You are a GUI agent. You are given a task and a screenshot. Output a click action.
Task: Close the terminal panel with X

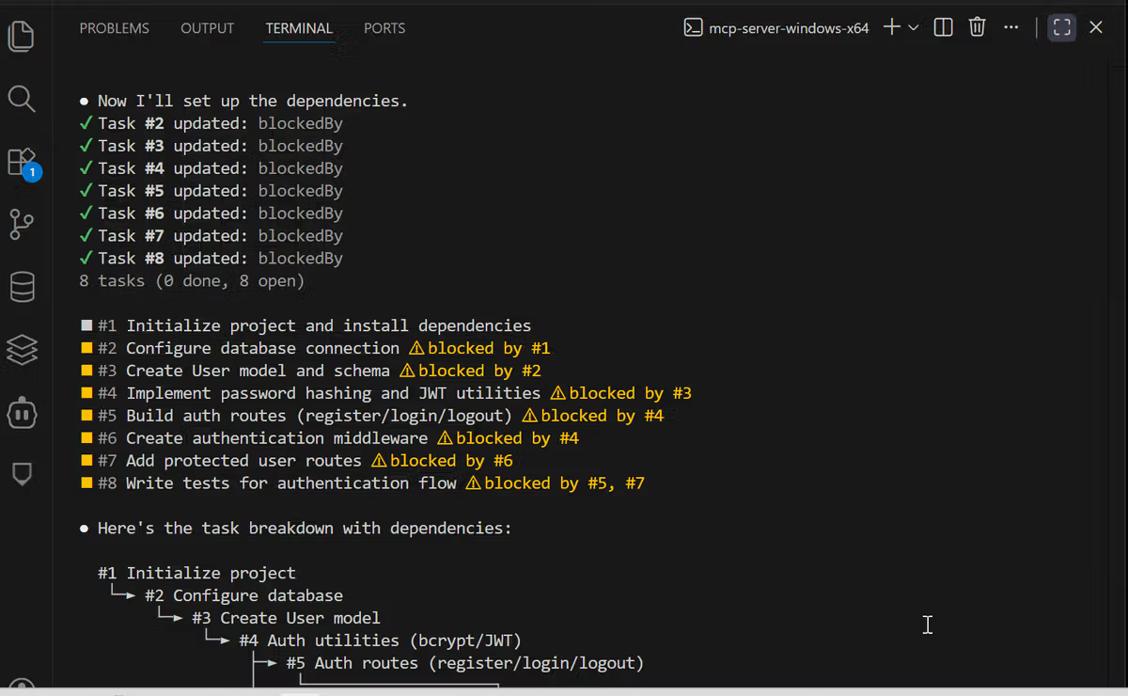tap(1096, 27)
